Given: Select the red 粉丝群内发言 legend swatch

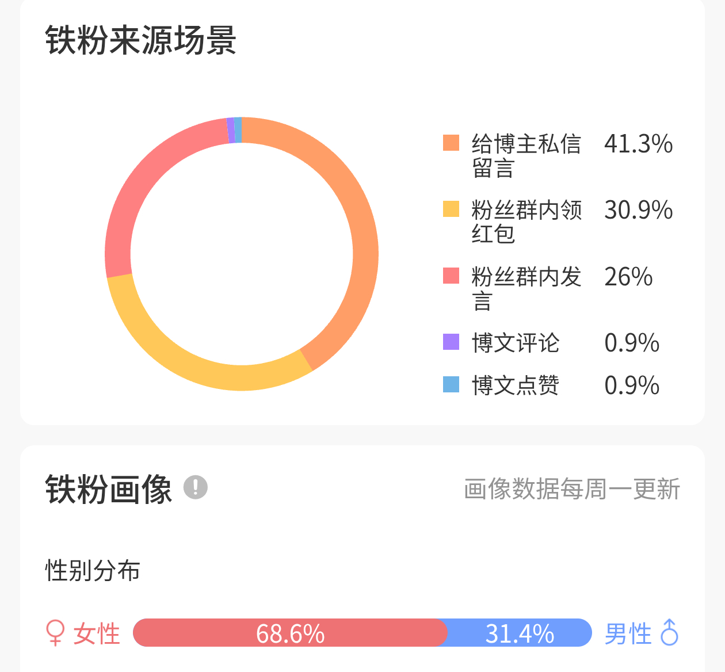Looking at the screenshot, I should pyautogui.click(x=451, y=276).
